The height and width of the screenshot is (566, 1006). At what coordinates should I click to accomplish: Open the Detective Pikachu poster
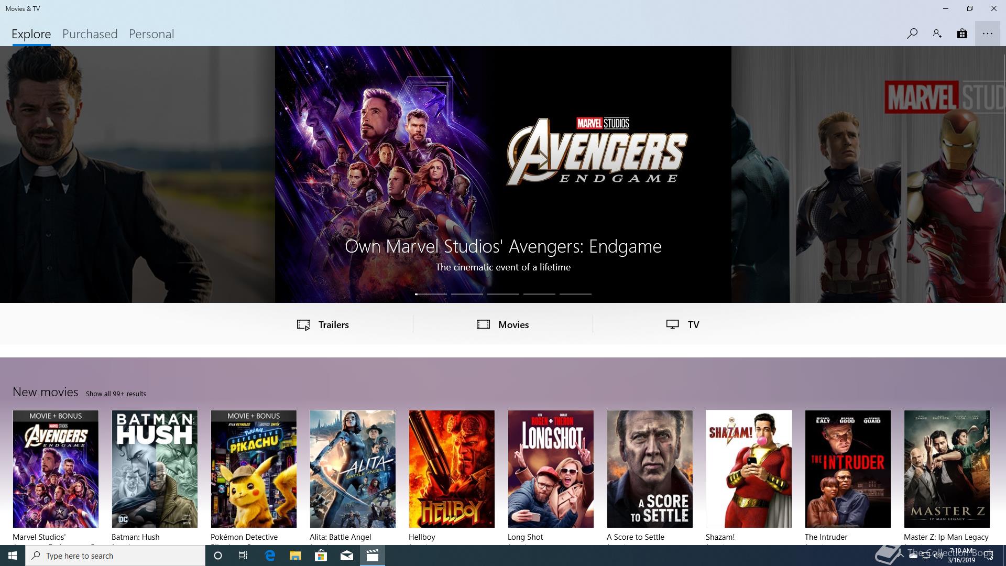(x=254, y=469)
